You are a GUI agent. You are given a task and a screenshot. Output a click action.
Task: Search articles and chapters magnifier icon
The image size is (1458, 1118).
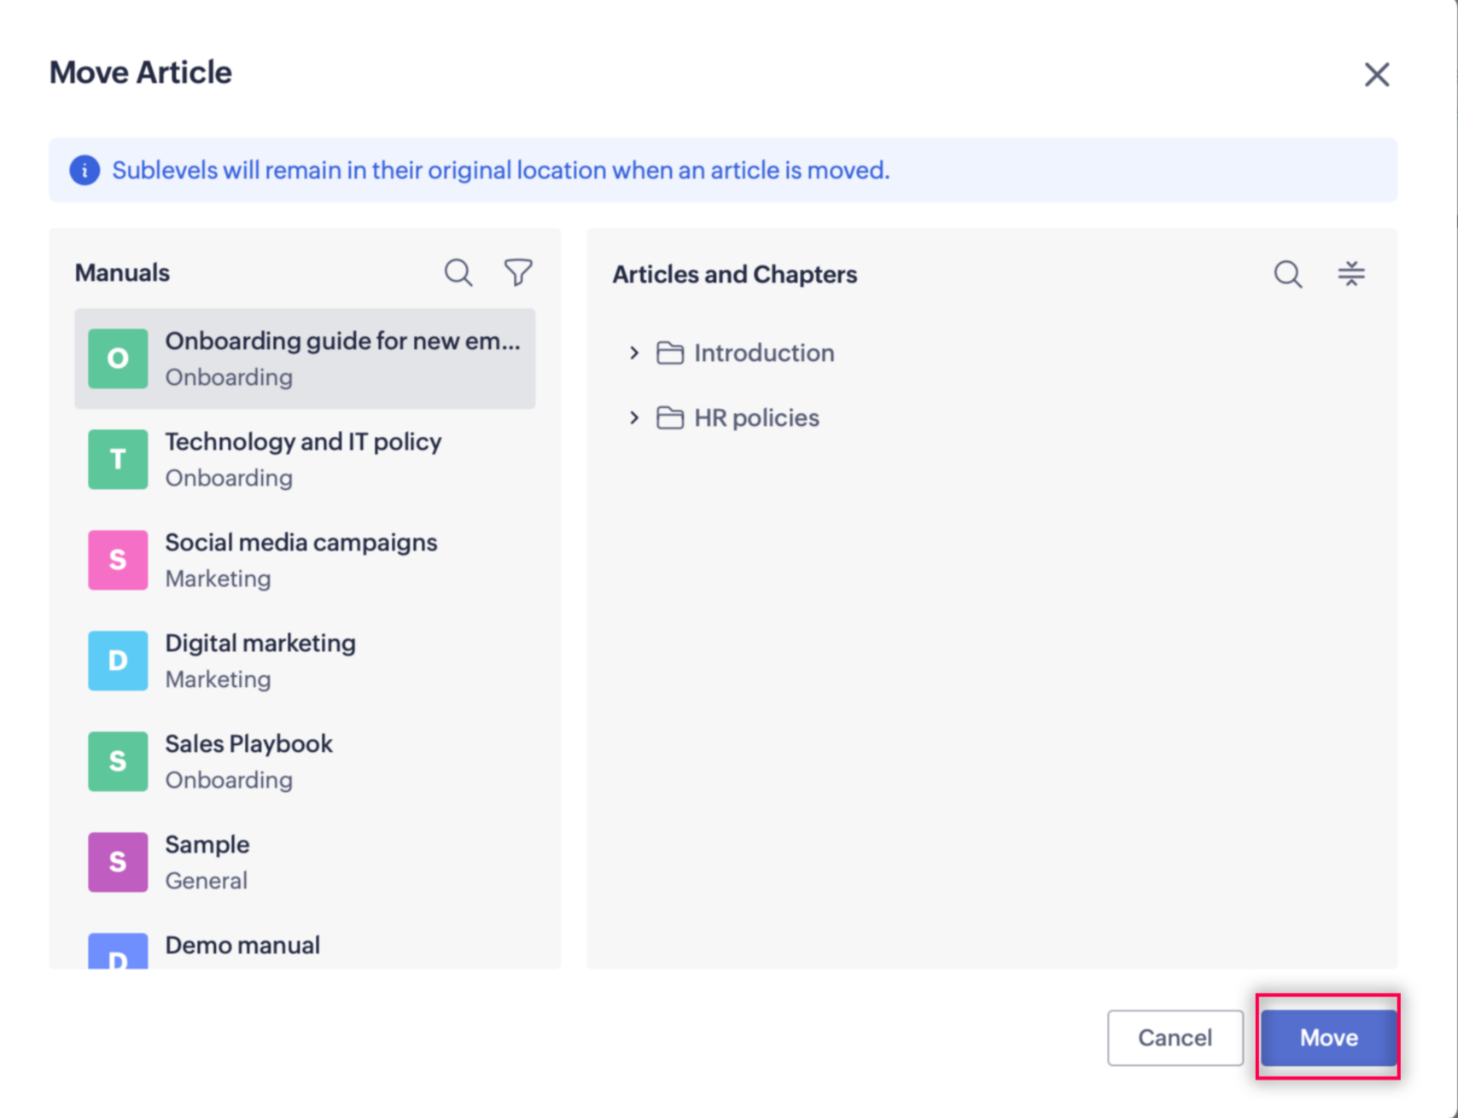point(1287,275)
